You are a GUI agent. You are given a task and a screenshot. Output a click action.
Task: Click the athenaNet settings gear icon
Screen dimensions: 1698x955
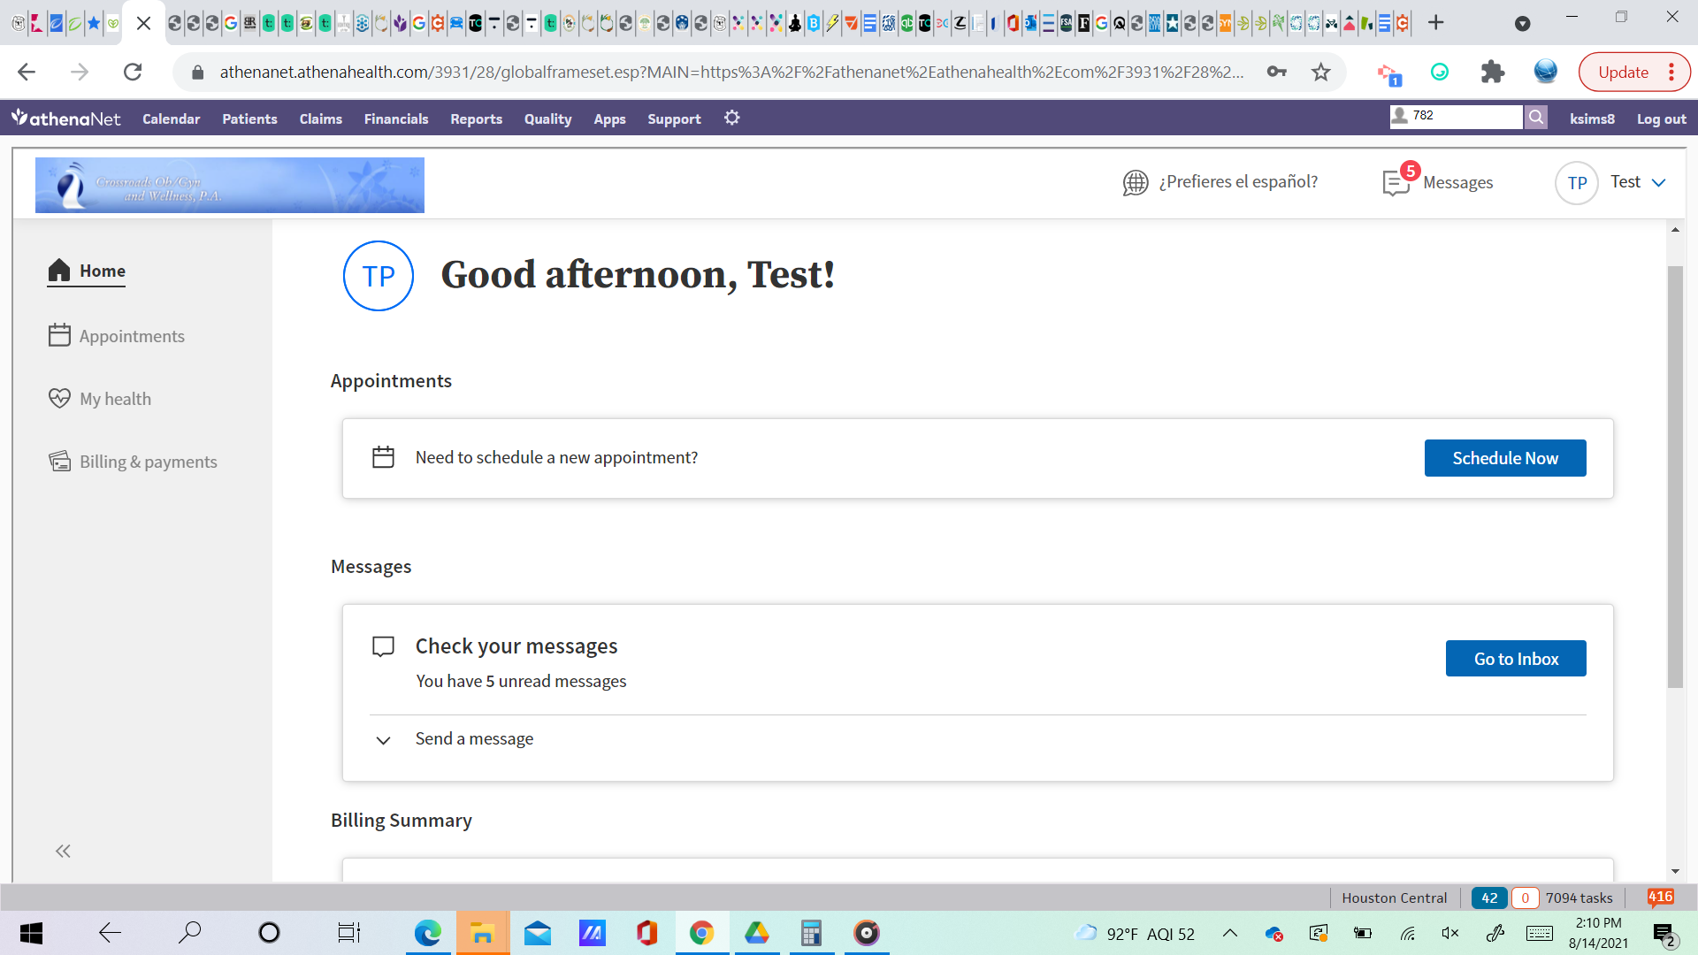pos(731,118)
